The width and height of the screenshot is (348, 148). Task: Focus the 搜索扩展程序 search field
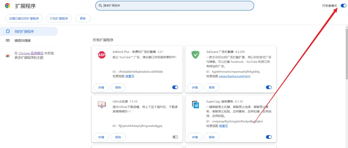tap(175, 6)
